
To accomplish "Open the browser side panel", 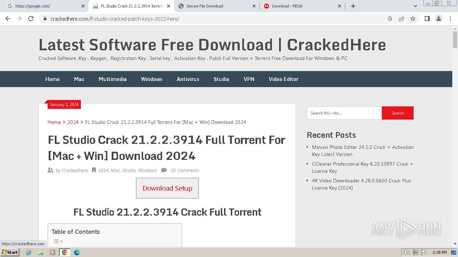I will coord(427,19).
